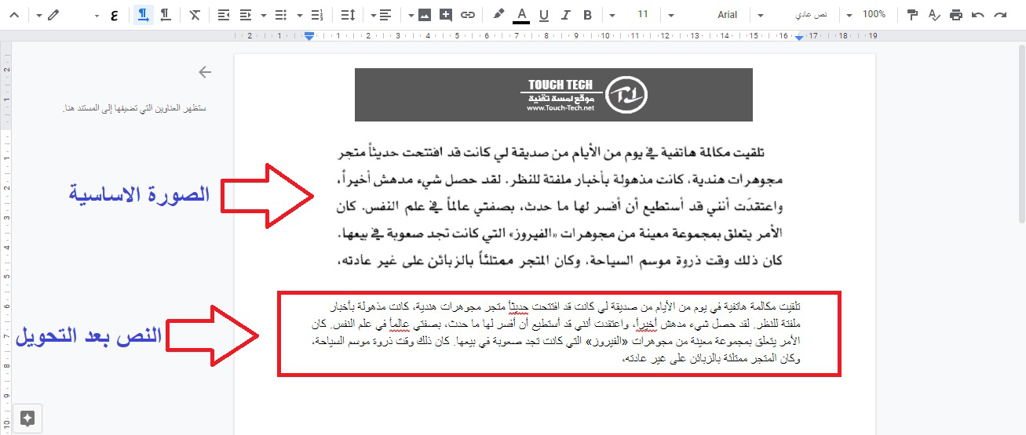Open the text color A with black bar
1026x435 pixels.
(x=521, y=15)
